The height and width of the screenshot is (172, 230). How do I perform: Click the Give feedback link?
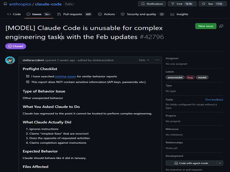[x=214, y=99]
